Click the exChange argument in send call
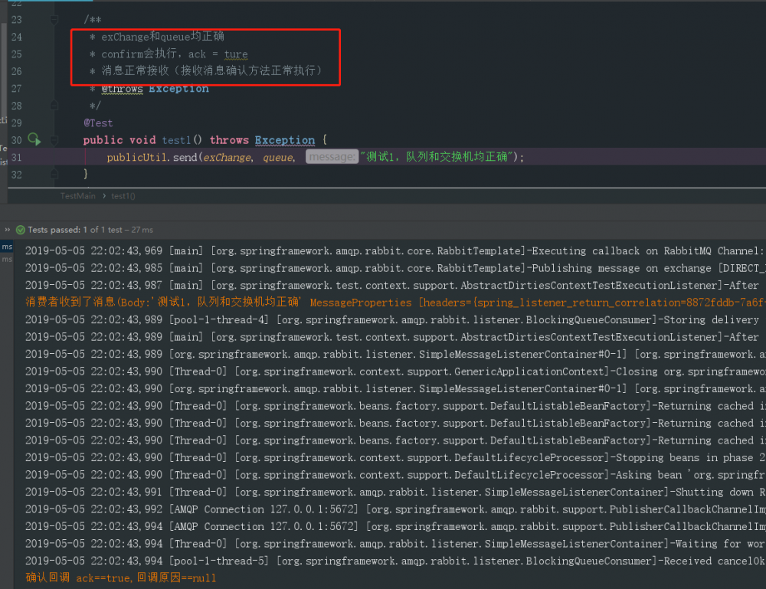The height and width of the screenshot is (589, 766). [228, 157]
